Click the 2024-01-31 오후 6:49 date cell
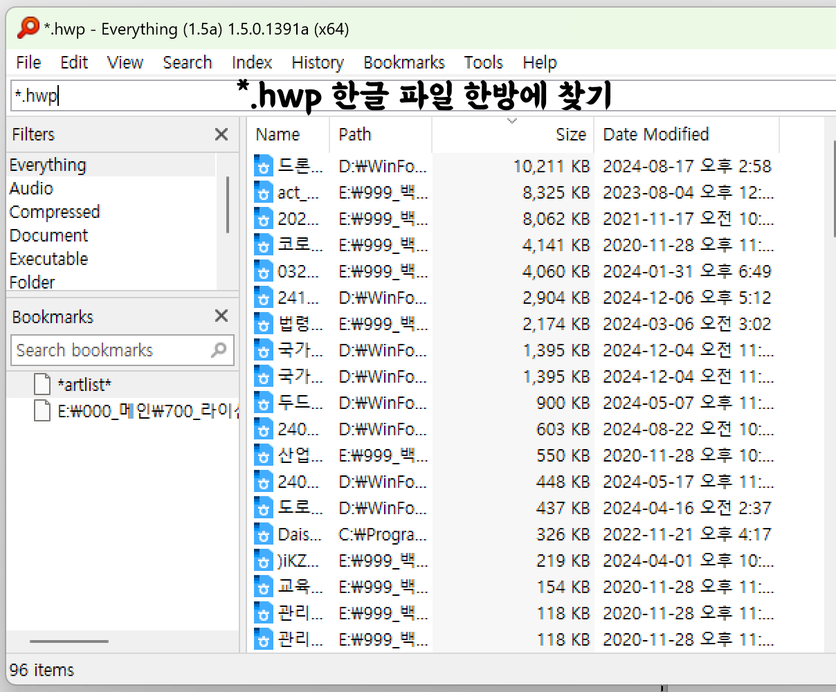 pyautogui.click(x=687, y=271)
